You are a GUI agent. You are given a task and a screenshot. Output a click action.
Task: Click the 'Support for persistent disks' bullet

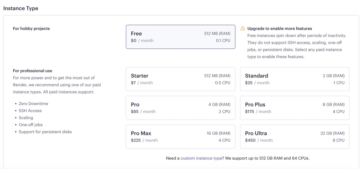(45, 132)
